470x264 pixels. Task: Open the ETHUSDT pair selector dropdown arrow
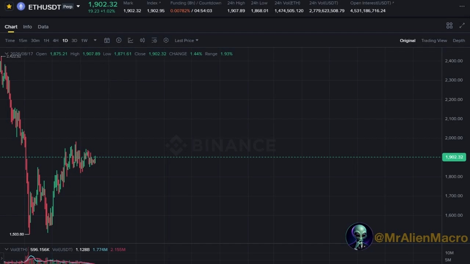click(78, 7)
